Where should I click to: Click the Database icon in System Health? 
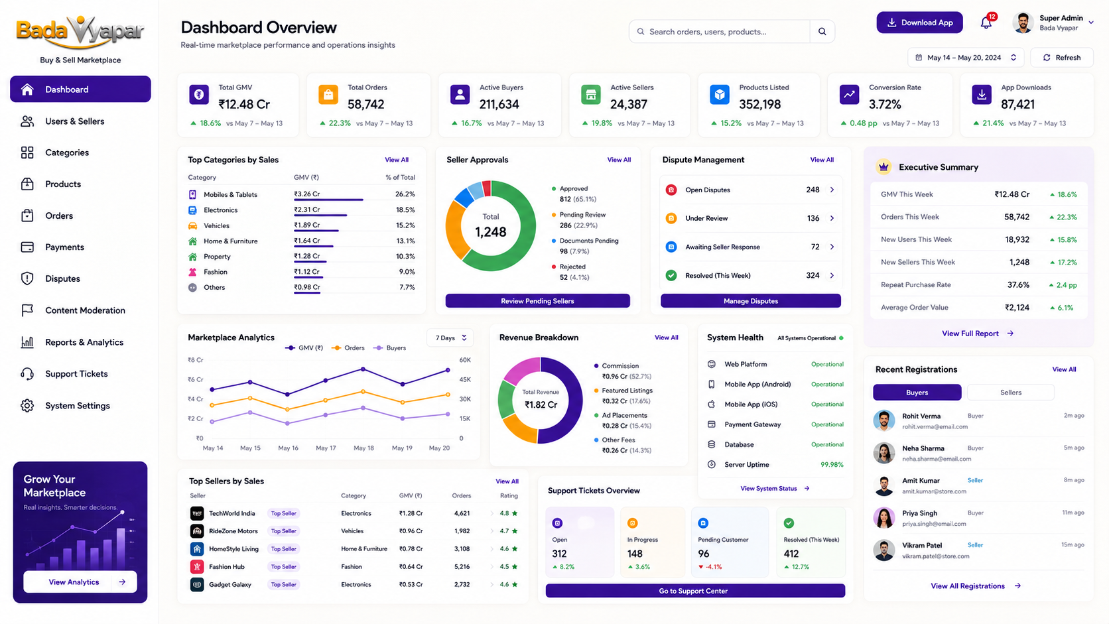click(x=712, y=444)
